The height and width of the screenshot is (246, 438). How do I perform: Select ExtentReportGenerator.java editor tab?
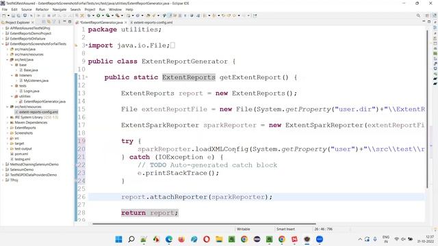click(x=101, y=23)
